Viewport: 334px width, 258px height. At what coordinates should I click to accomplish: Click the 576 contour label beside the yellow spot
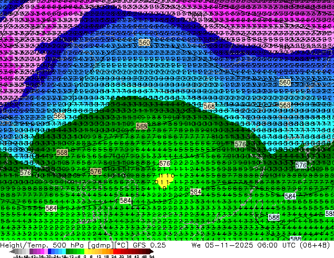165,163
